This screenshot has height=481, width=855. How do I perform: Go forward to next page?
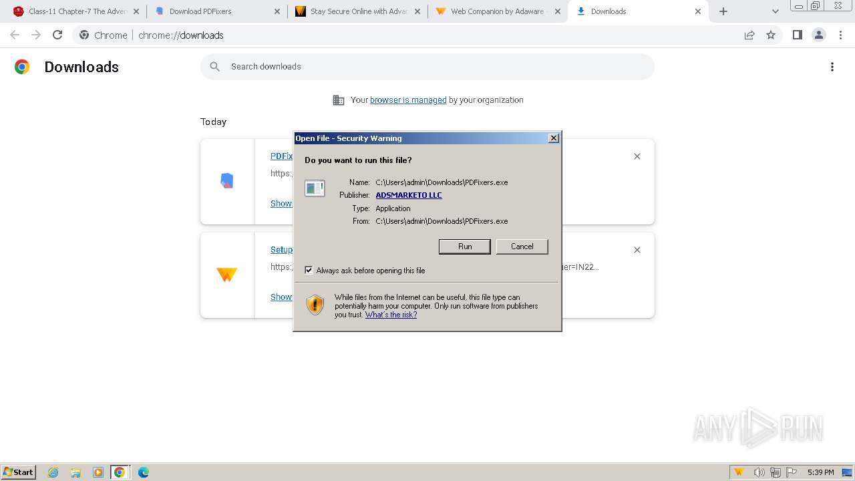coord(36,35)
